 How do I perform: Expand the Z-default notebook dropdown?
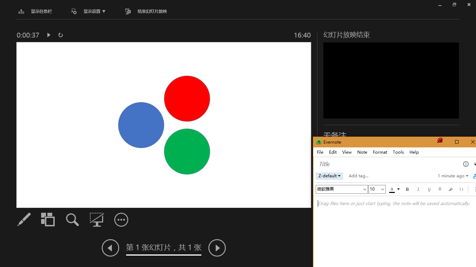[x=329, y=176]
